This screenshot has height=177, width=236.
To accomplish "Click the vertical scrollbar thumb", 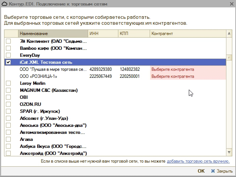I will (x=229, y=58).
